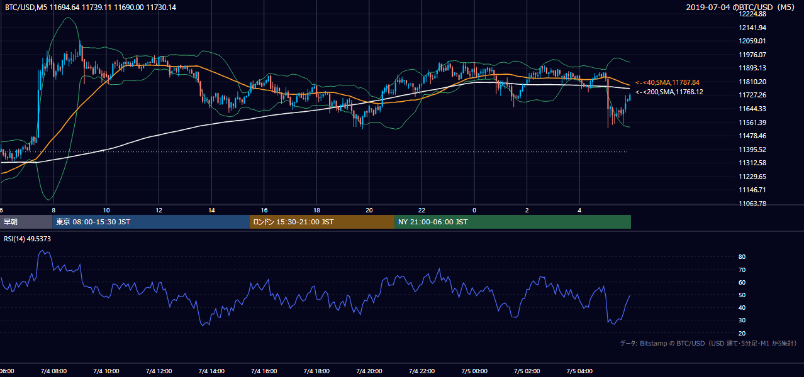Click the BTC/USD,M5 OHLC title text

coord(91,7)
